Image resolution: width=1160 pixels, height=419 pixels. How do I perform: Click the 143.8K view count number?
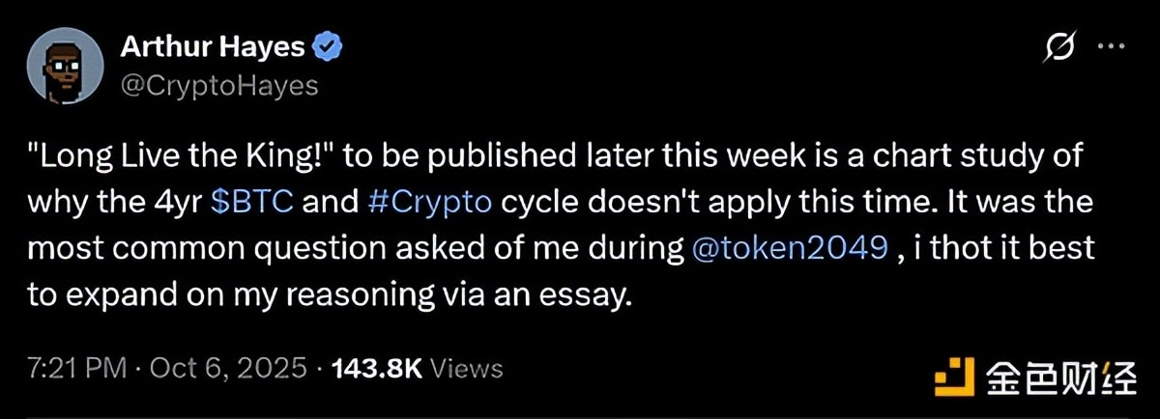click(376, 368)
